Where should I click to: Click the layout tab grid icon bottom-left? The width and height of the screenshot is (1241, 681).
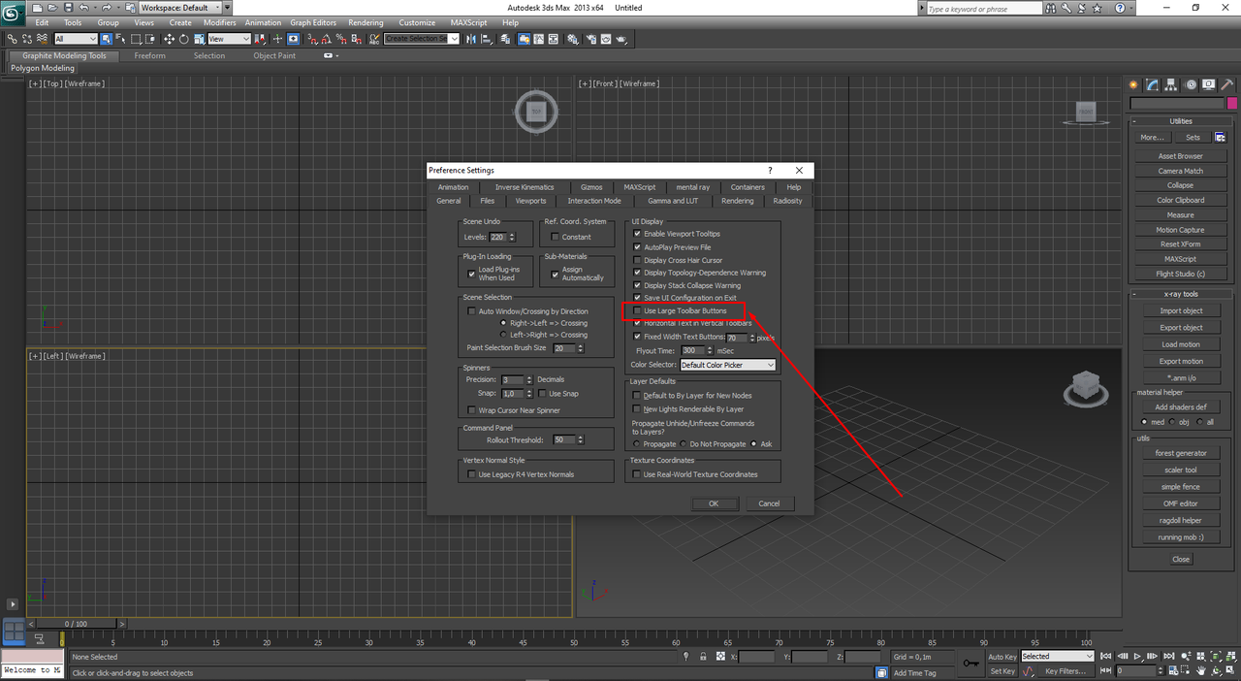coord(14,632)
